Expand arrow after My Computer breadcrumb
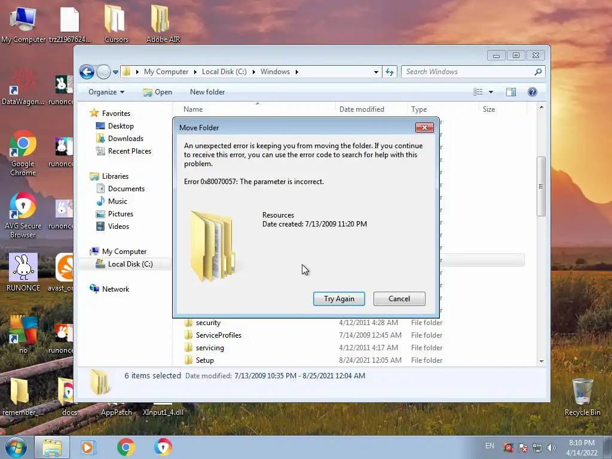Image resolution: width=612 pixels, height=459 pixels. 195,72
